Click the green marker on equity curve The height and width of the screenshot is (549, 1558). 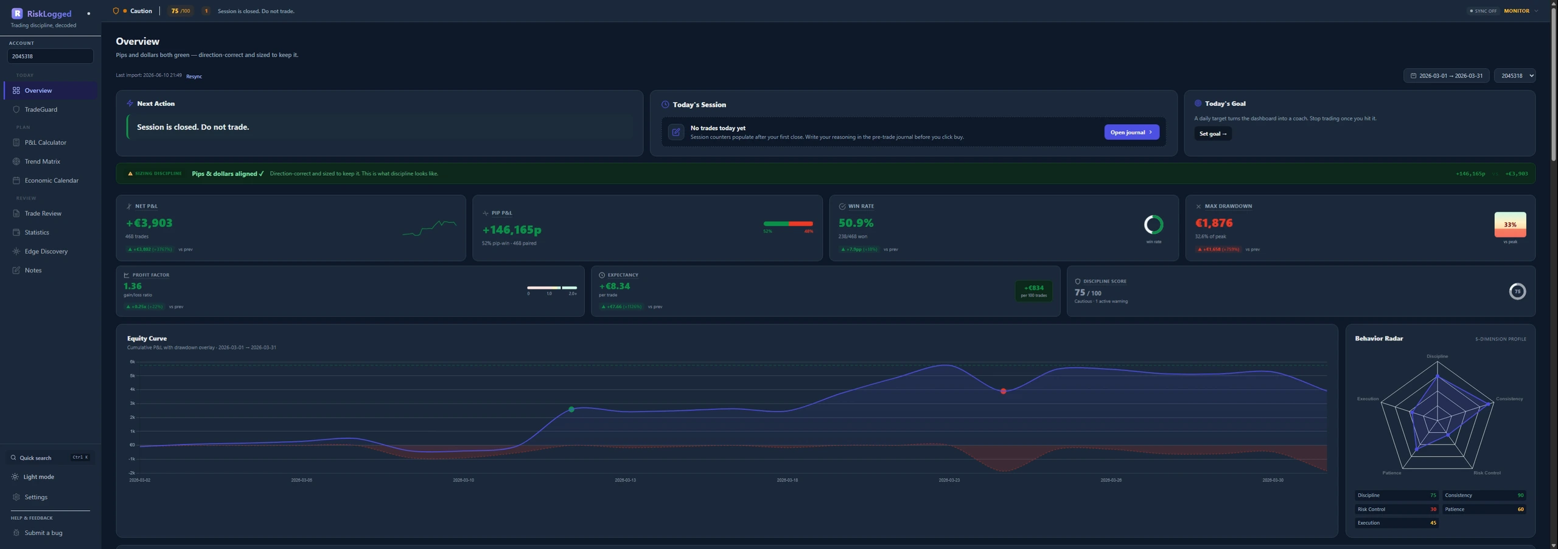[571, 410]
